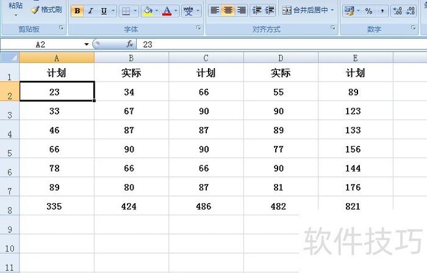
Task: Click the fx insert function icon
Action: (129, 44)
